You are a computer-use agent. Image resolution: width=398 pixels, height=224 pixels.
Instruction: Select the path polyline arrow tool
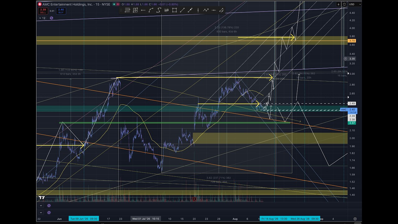206,10
